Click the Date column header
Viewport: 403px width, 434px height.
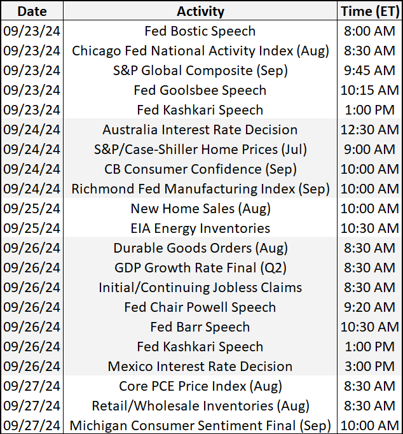(x=32, y=11)
